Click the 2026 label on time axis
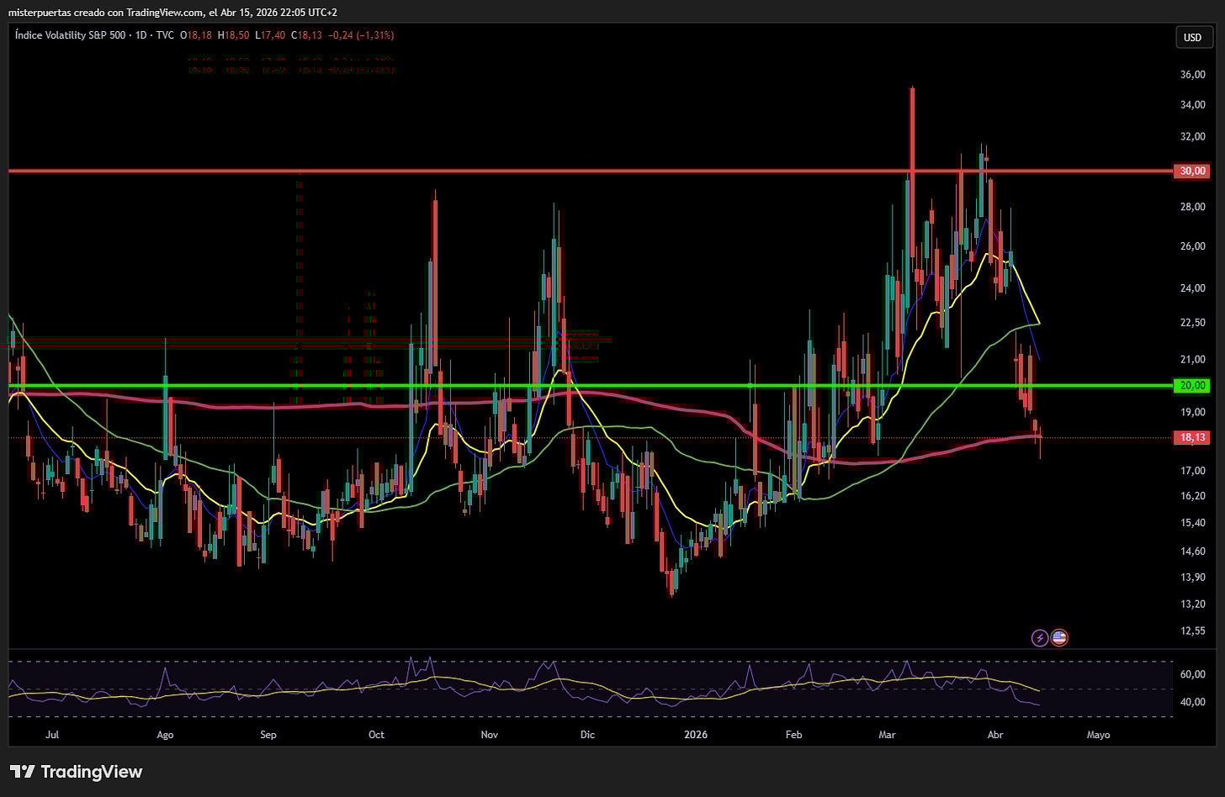Viewport: 1225px width, 797px height. 696,735
